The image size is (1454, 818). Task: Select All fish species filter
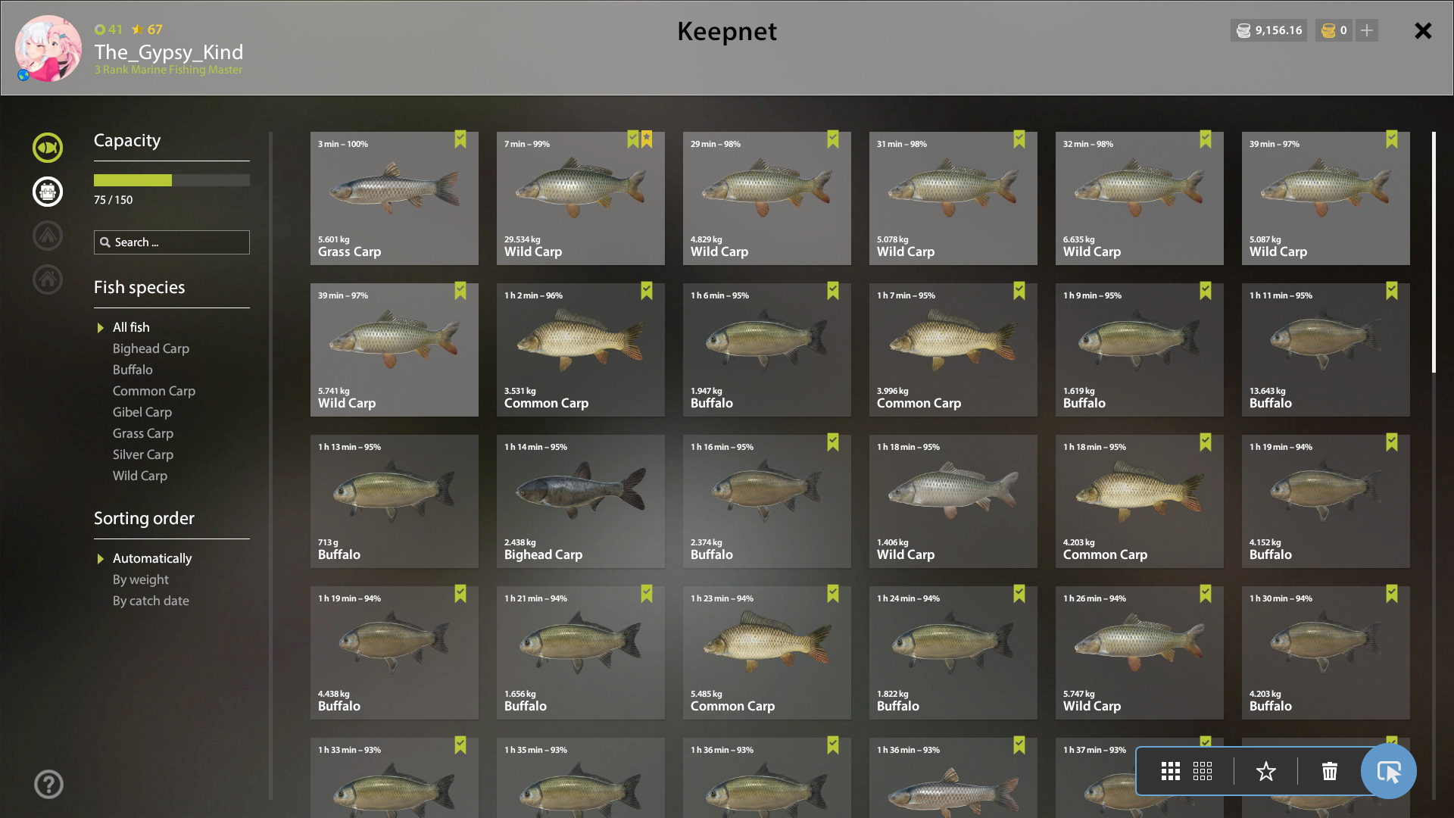pyautogui.click(x=131, y=327)
